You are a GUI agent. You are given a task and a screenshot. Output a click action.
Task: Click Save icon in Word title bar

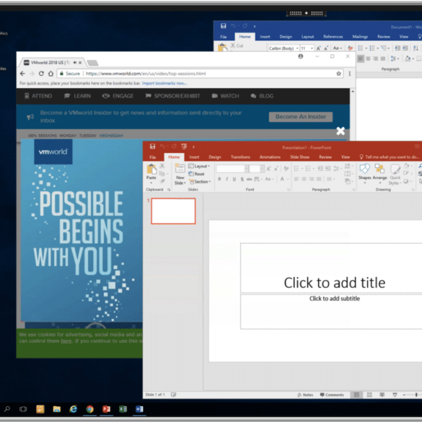(223, 26)
